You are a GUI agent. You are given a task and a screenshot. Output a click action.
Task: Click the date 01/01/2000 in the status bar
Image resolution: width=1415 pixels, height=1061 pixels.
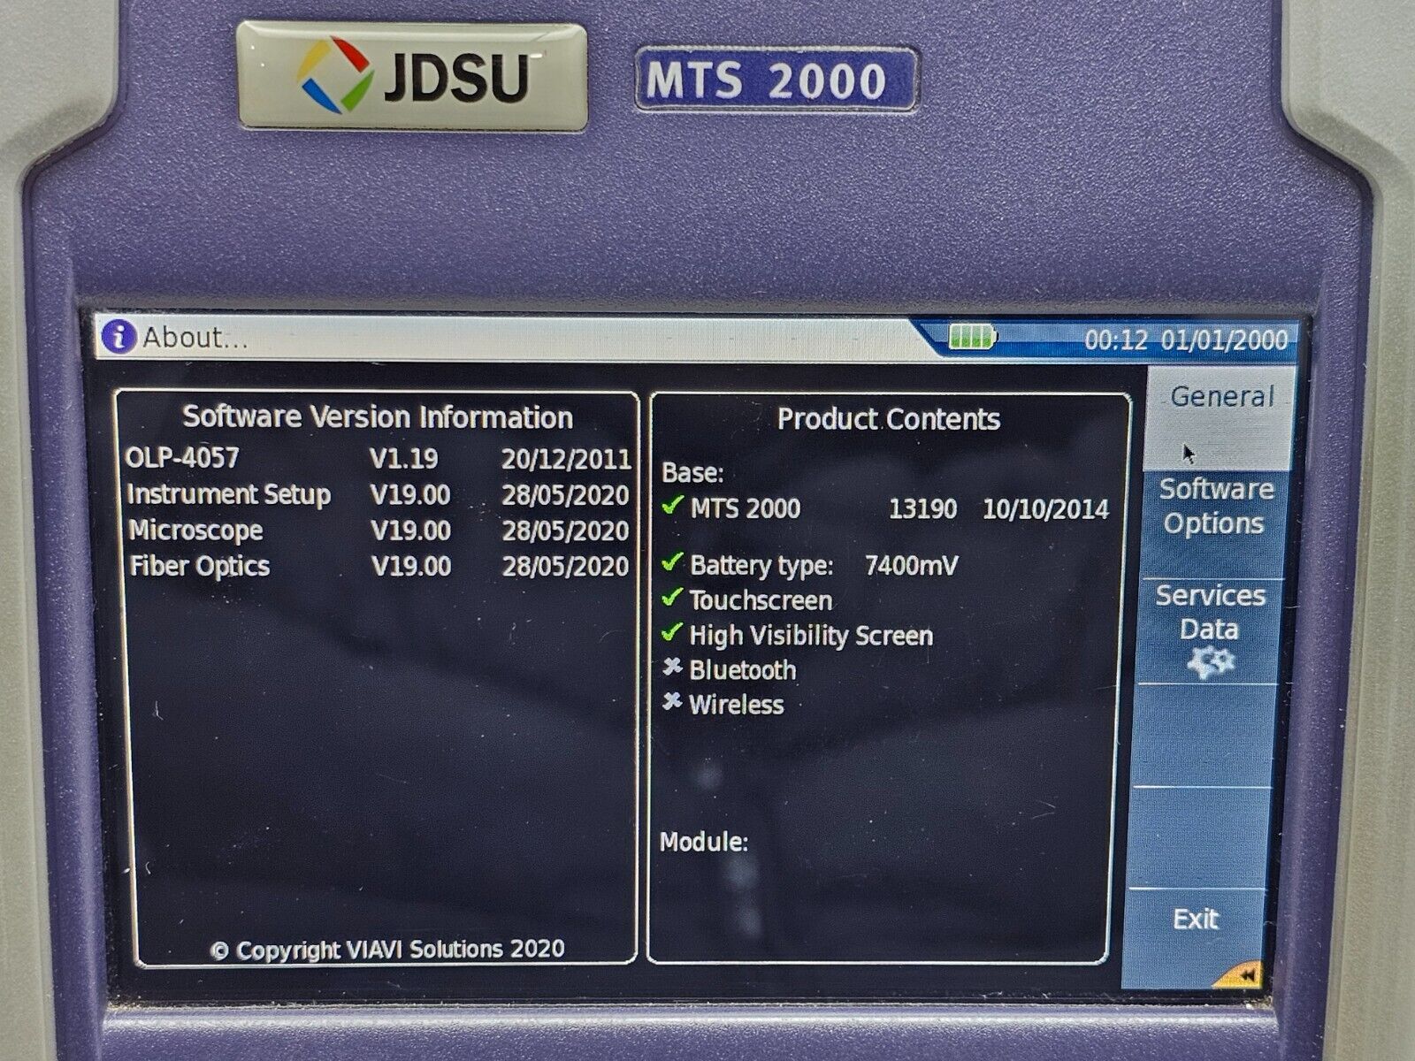click(x=1224, y=340)
